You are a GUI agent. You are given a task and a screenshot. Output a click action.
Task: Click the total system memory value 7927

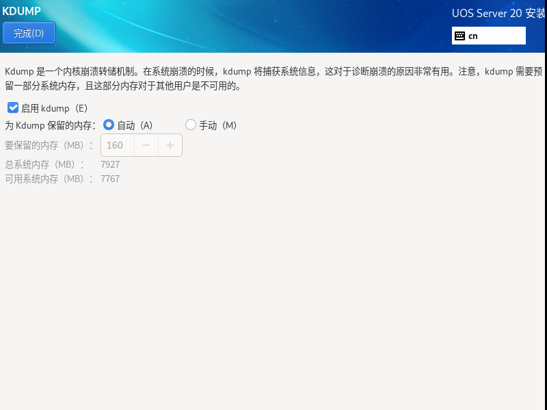click(x=110, y=164)
